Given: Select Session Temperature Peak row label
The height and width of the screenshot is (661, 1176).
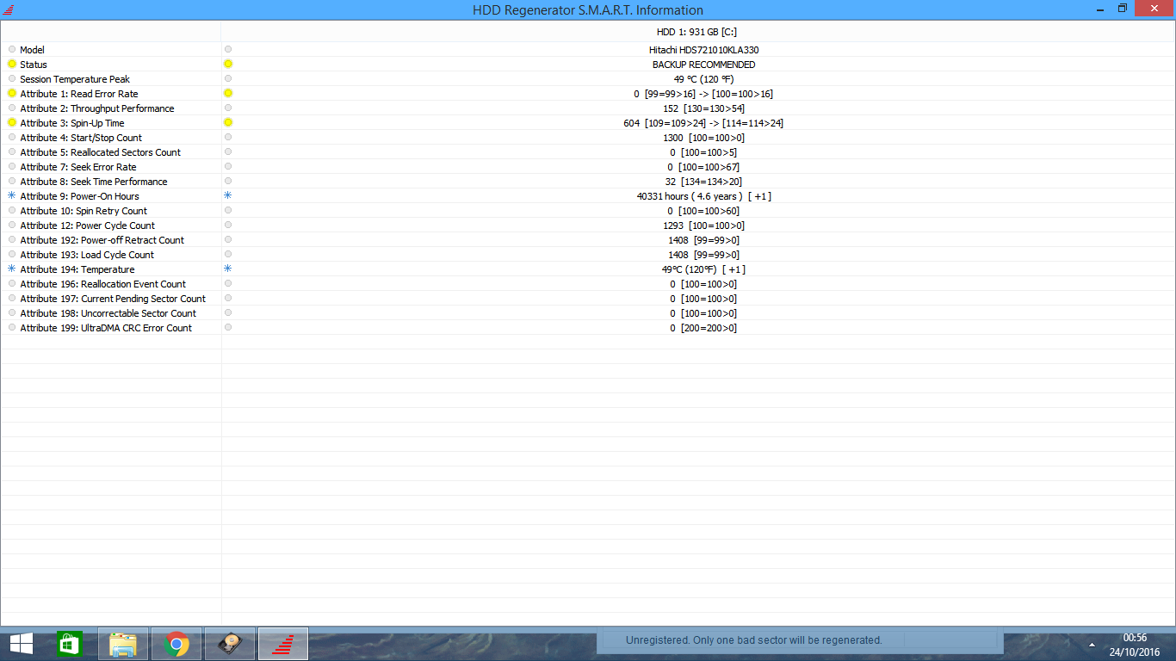Looking at the screenshot, I should [x=75, y=79].
